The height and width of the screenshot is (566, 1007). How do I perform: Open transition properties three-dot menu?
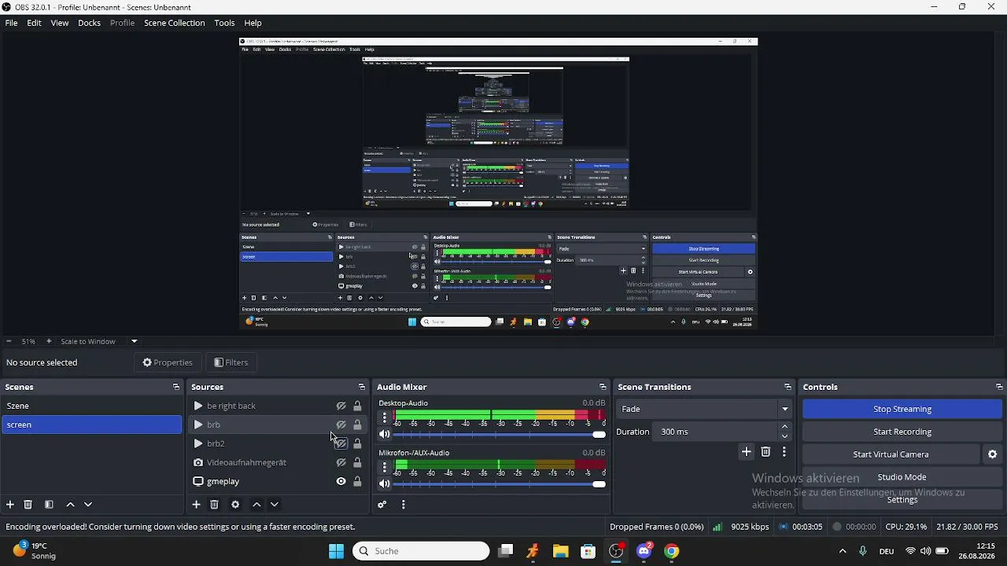(784, 452)
